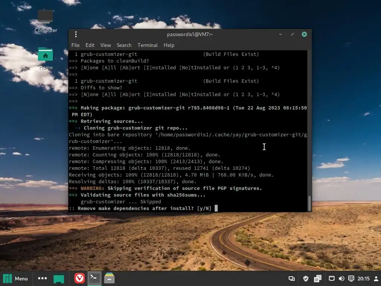Click the 'Diffs to show?' line
The height and width of the screenshot is (286, 381).
pyautogui.click(x=96, y=88)
